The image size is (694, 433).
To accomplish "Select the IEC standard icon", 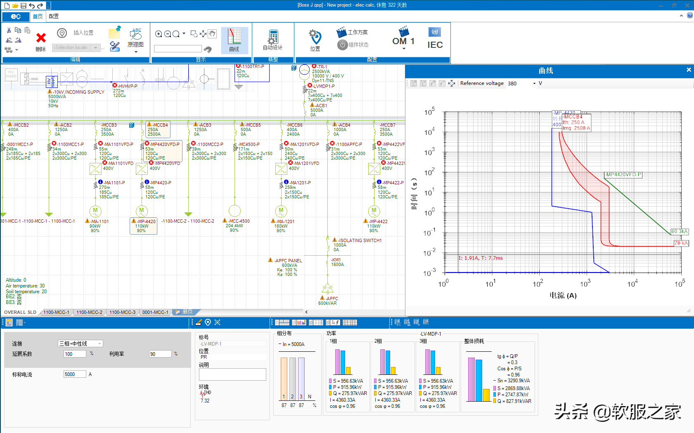I will point(435,38).
